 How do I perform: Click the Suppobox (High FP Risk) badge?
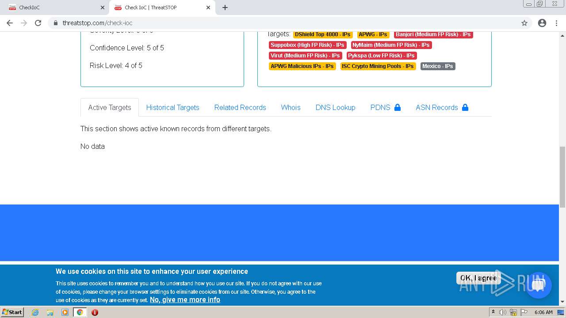pyautogui.click(x=307, y=45)
